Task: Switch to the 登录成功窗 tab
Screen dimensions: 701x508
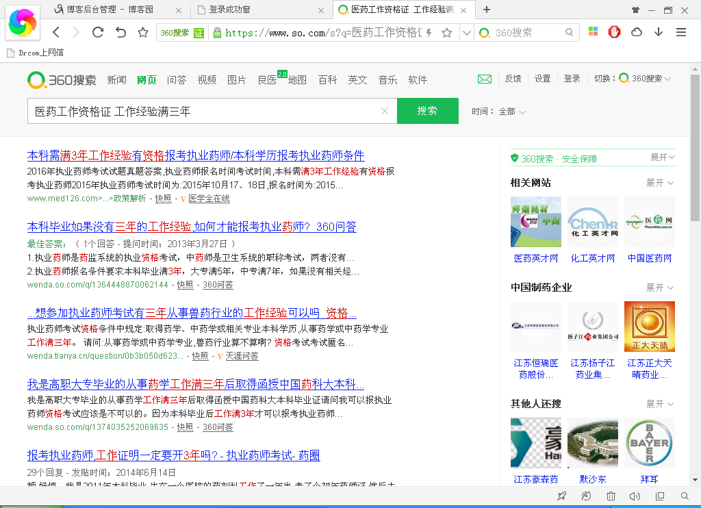Action: 230,10
